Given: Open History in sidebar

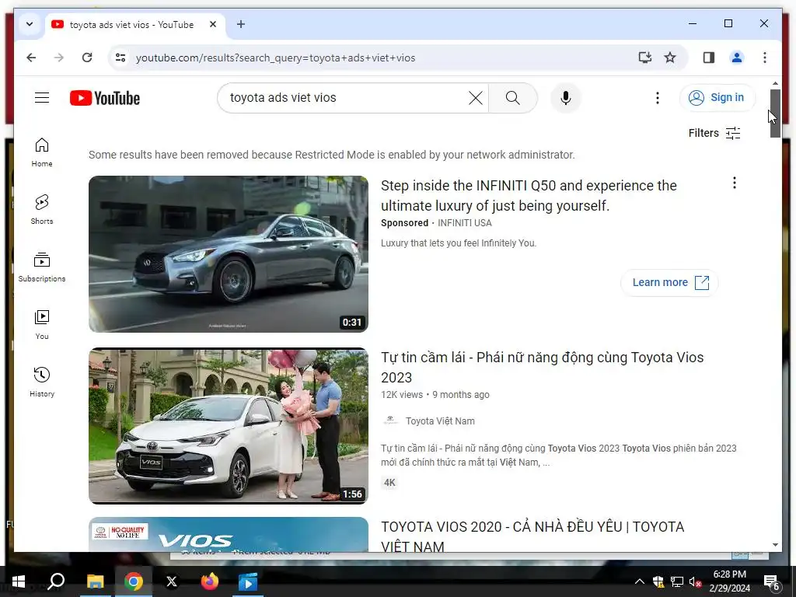Looking at the screenshot, I should pos(42,382).
